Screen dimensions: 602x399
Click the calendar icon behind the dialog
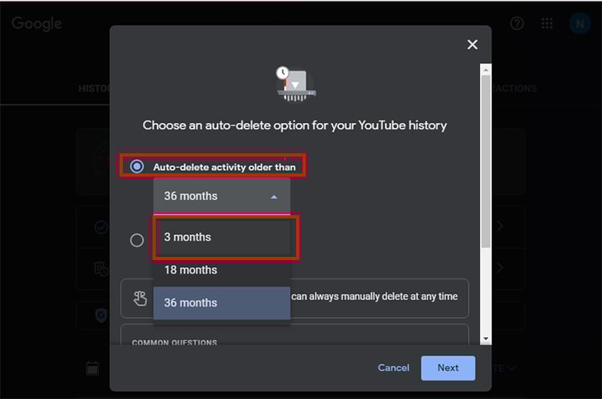point(92,368)
